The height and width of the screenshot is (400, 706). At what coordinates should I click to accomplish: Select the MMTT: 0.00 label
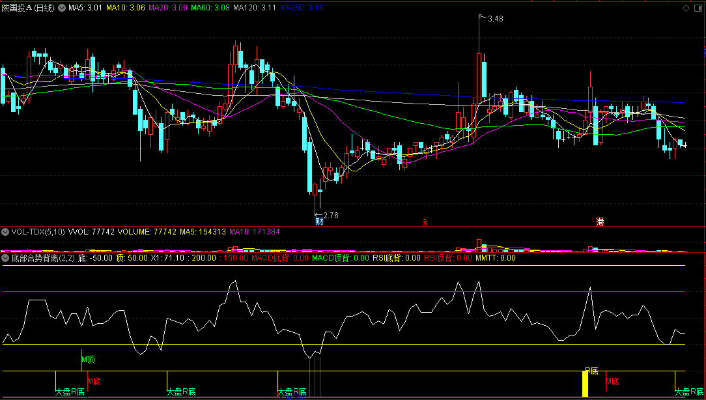click(495, 258)
